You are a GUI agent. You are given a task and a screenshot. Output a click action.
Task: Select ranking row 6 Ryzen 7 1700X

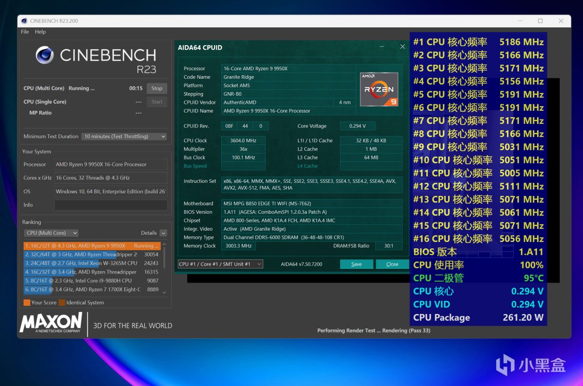tap(92, 289)
